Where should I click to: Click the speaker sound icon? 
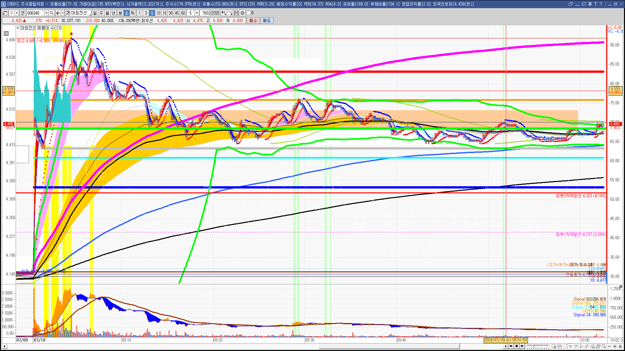point(58,13)
